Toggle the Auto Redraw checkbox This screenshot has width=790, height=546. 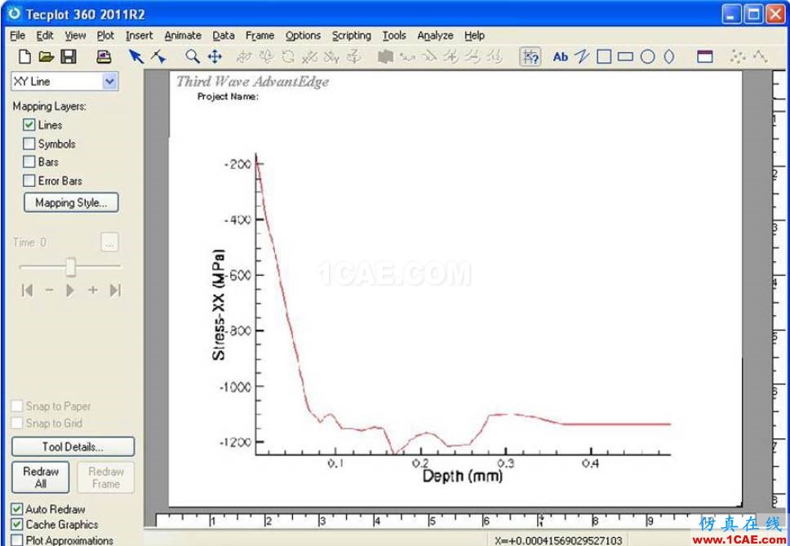[x=17, y=508]
